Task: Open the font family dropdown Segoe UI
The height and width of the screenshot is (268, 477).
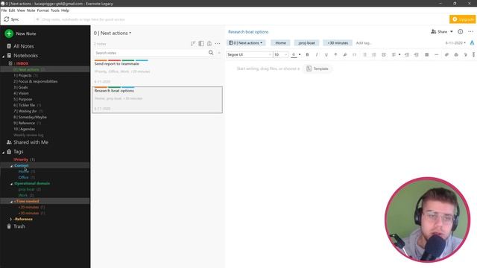Action: coord(249,54)
